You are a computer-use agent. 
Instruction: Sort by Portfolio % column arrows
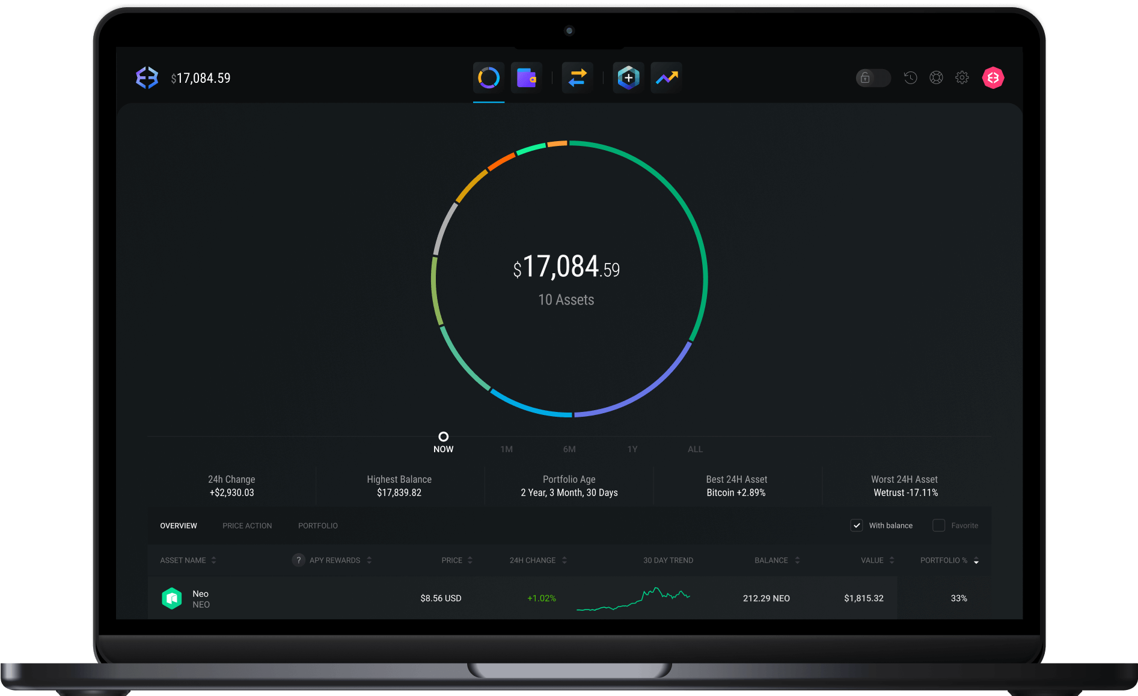tap(976, 560)
